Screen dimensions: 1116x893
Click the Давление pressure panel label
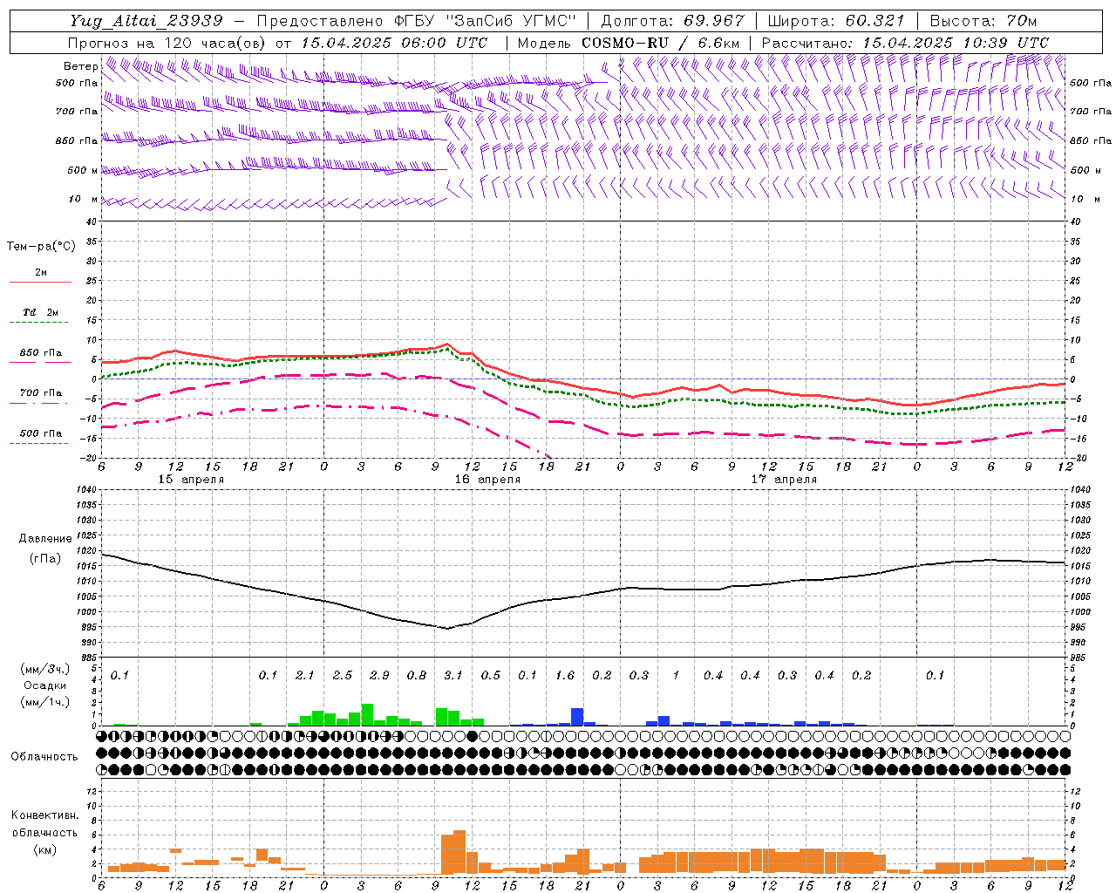45,539
